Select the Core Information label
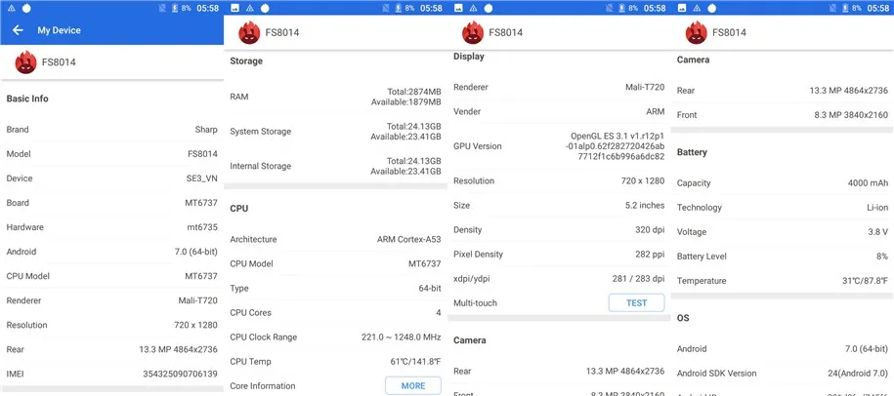 [x=262, y=386]
